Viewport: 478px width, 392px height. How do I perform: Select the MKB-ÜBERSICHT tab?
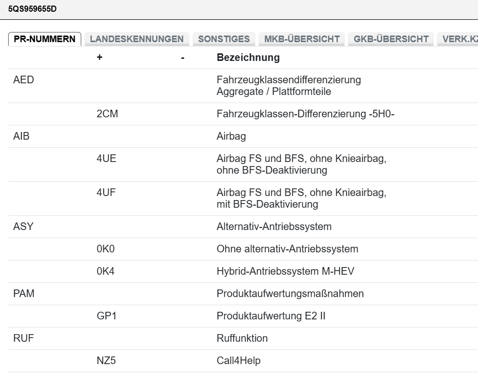[302, 39]
